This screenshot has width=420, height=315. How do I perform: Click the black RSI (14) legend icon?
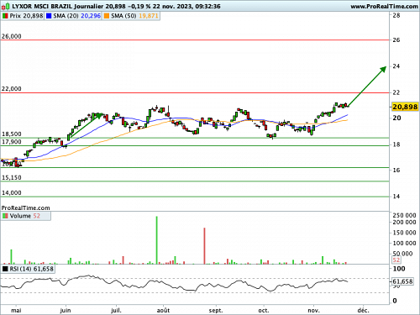click(x=5, y=269)
